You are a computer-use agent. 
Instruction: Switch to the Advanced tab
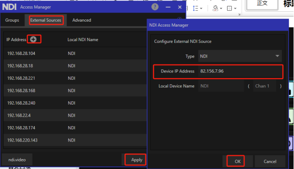82,20
